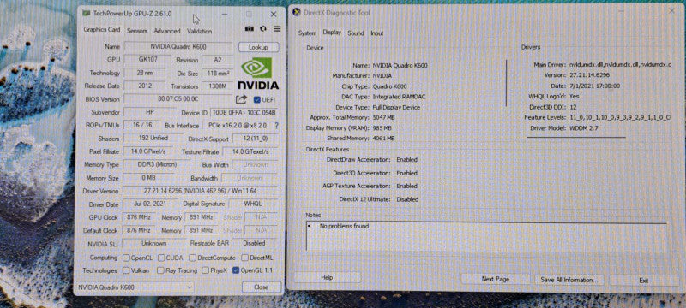The image size is (686, 308).
Task: Click the Help button in DirectX Diagnostic
Action: 327,278
